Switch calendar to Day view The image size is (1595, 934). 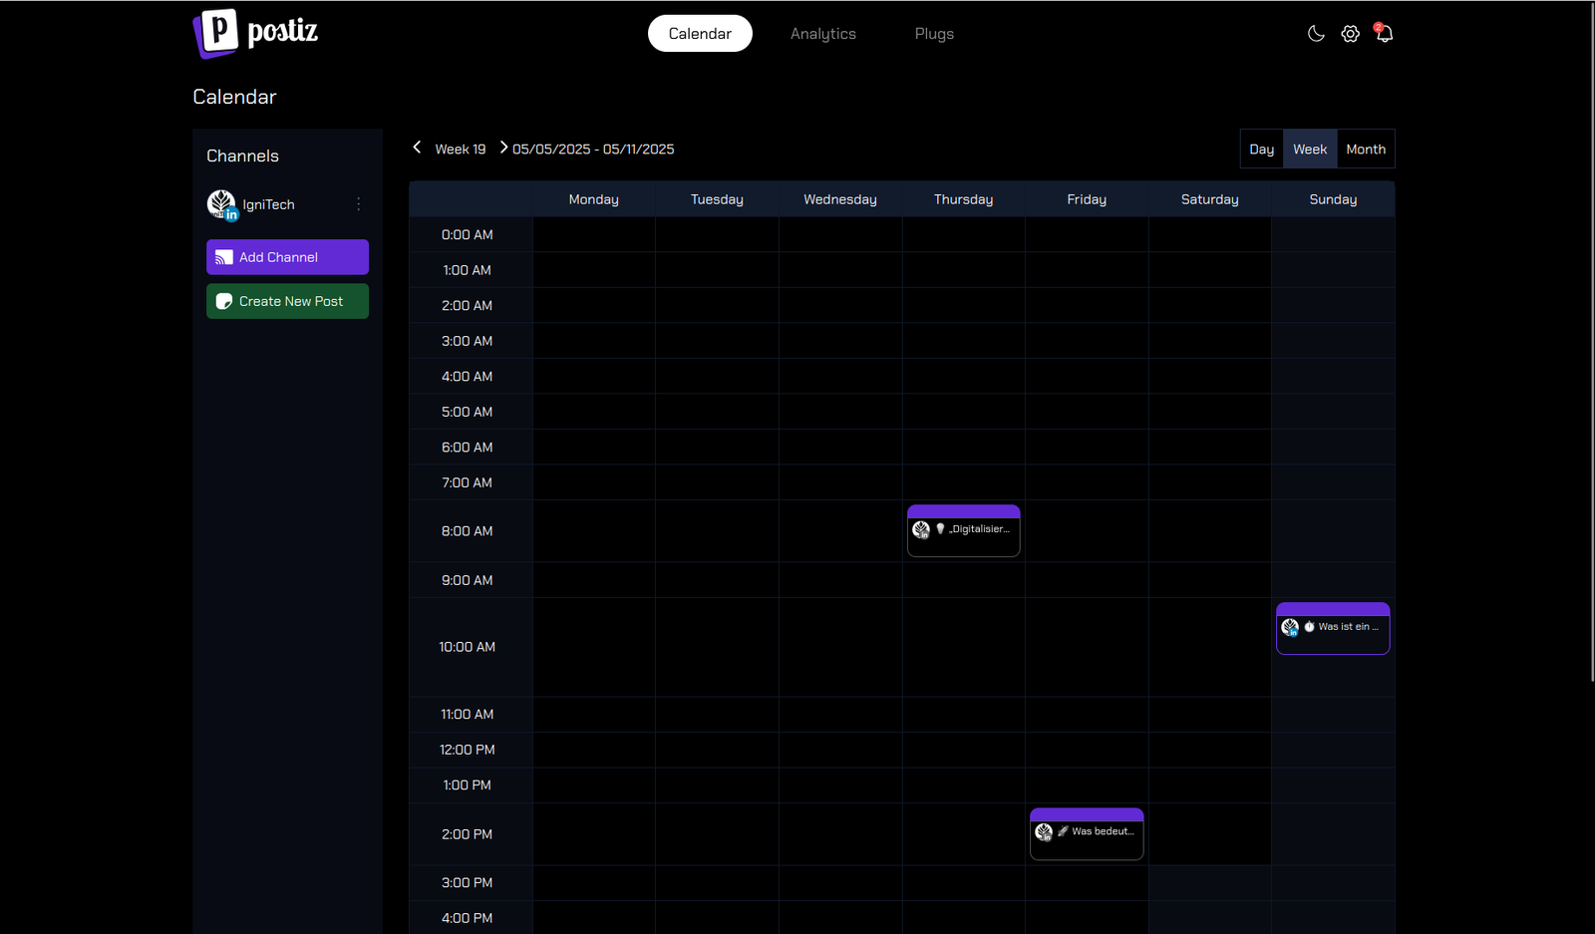[1261, 150]
